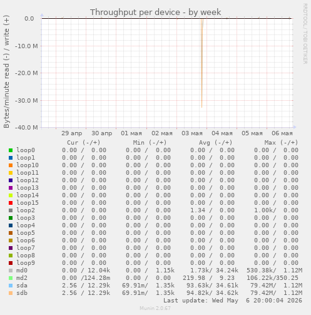Select the md0 legend label

[22, 271]
